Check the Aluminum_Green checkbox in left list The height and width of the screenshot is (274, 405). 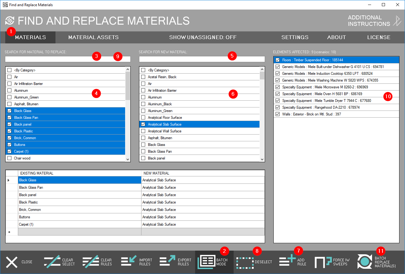click(9, 97)
